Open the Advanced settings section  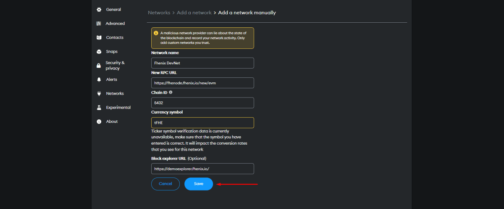115,24
